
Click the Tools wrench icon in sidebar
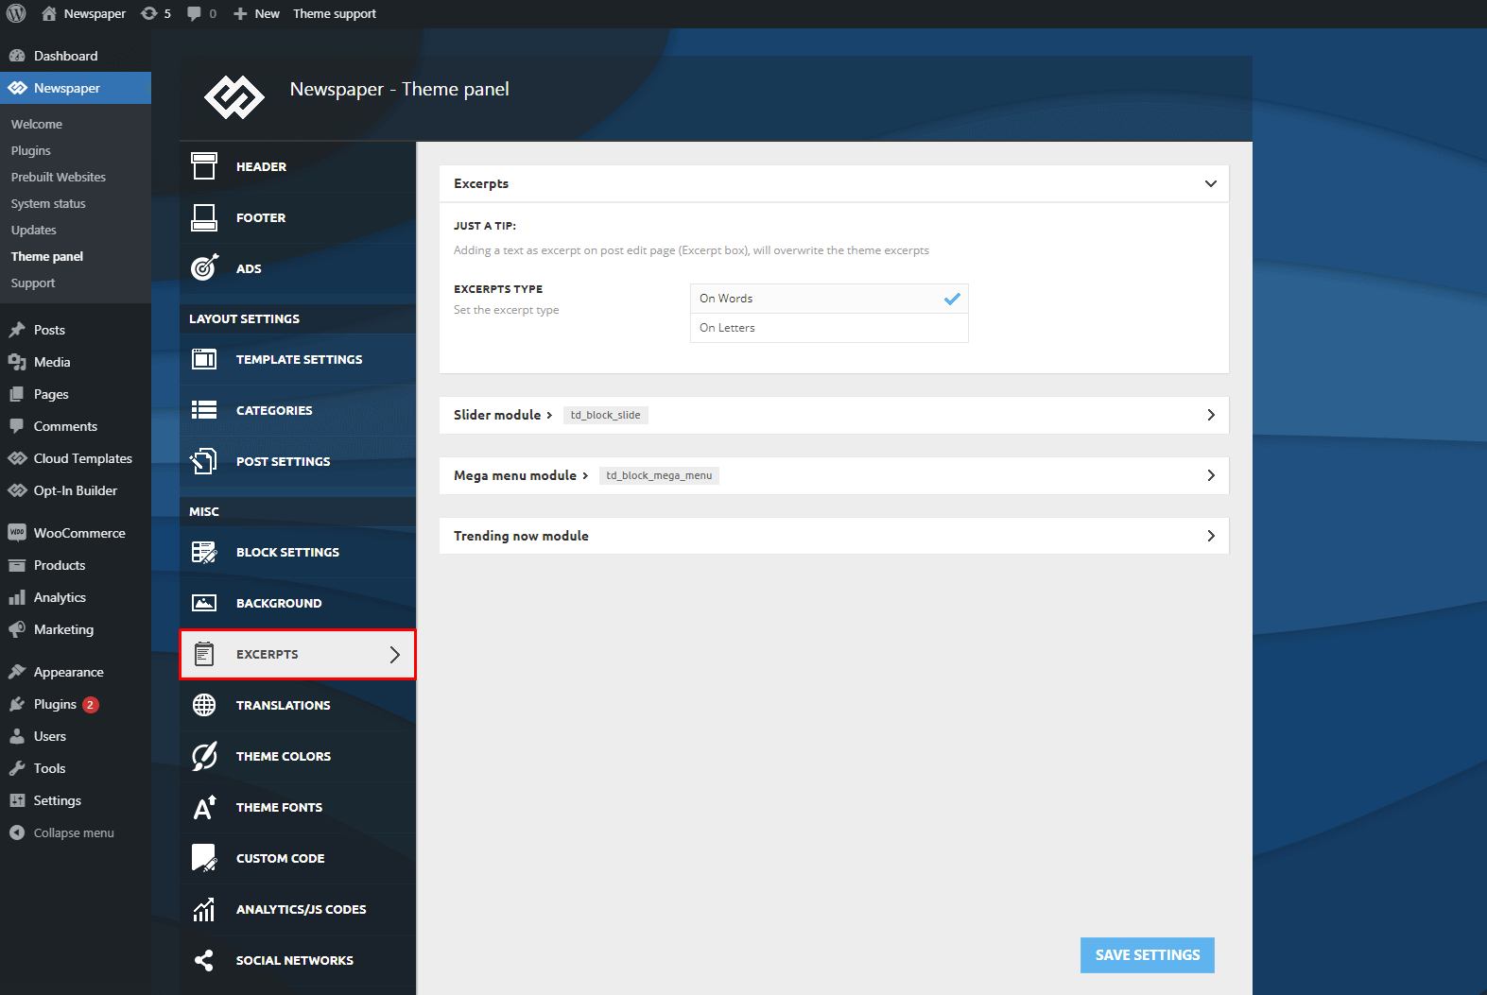point(17,768)
